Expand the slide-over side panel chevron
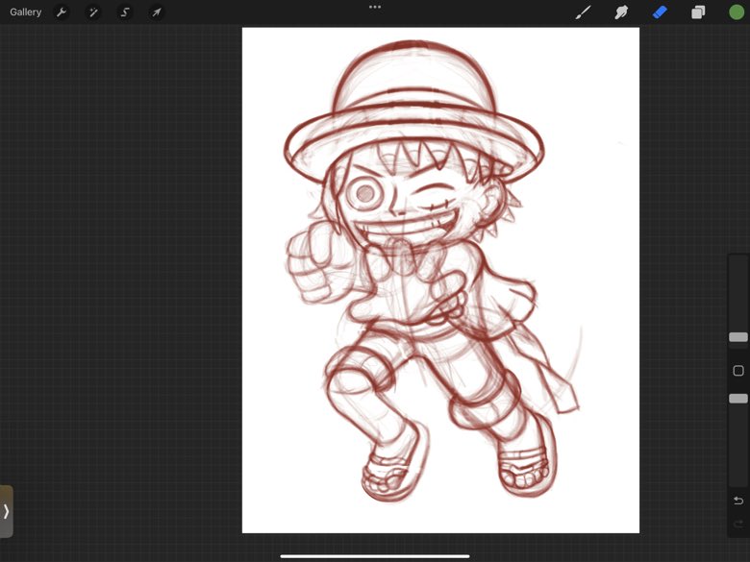The height and width of the screenshot is (562, 750). tap(6, 511)
